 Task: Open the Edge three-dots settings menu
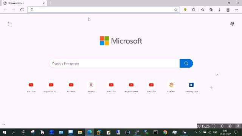click(237, 10)
